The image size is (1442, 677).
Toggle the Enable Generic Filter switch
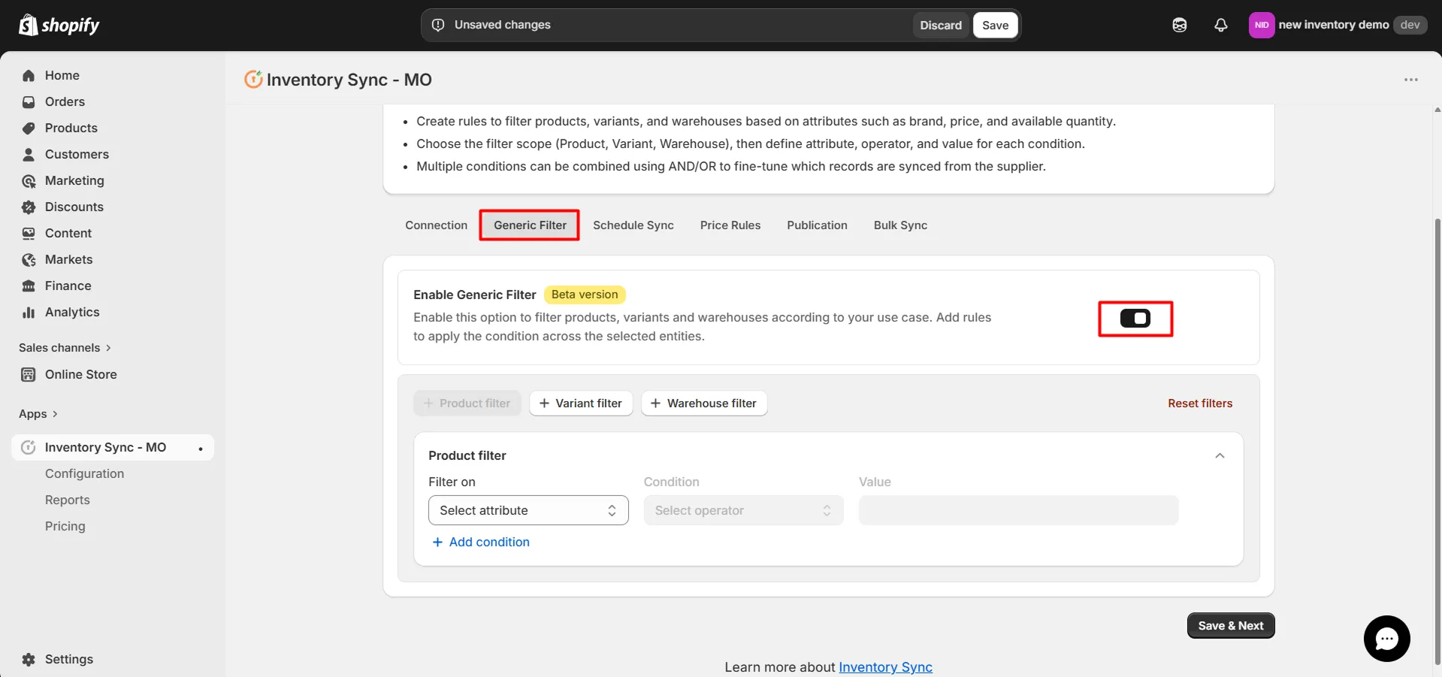[x=1135, y=318]
